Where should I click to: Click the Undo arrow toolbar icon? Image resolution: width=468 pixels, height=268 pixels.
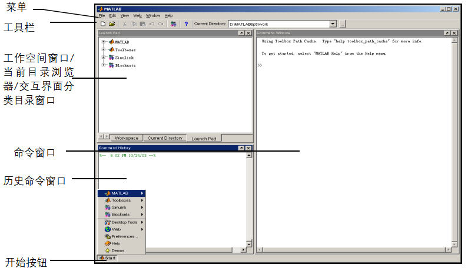[x=152, y=24]
